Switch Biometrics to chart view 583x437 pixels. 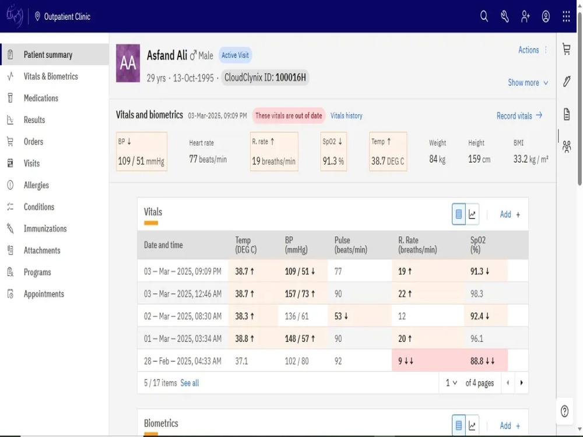(x=472, y=425)
